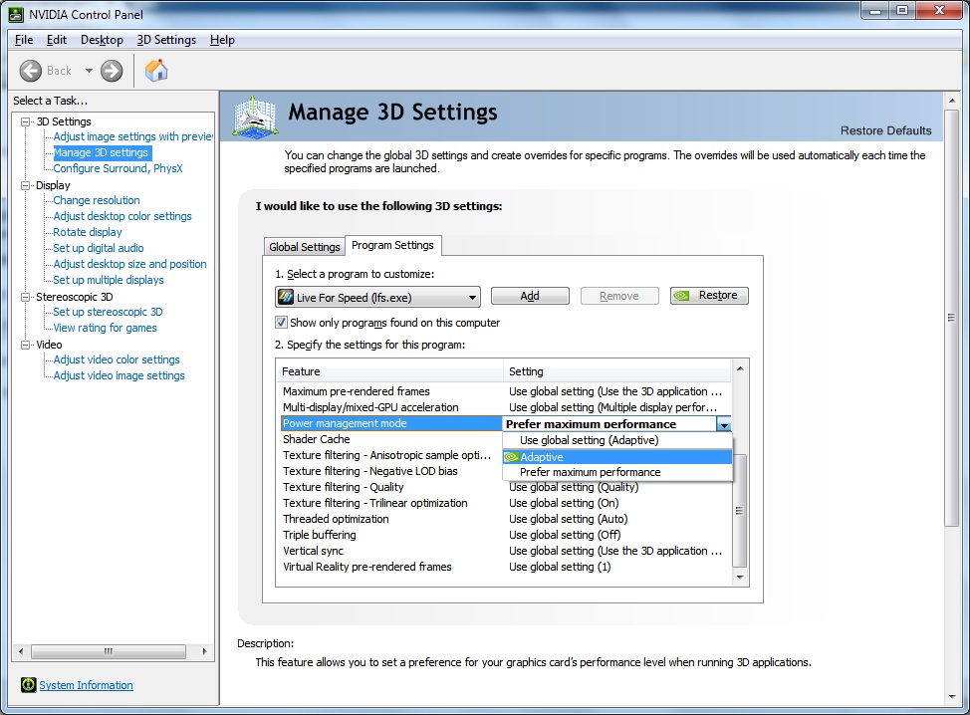Viewport: 970px width, 715px height.
Task: Click the System Information icon
Action: (29, 685)
